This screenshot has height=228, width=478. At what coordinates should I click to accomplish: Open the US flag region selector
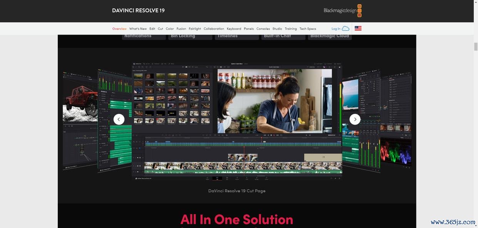tap(358, 28)
